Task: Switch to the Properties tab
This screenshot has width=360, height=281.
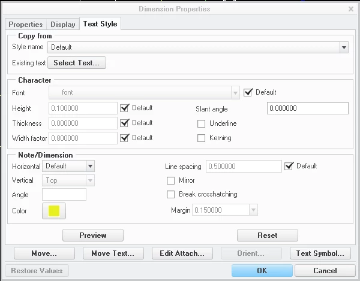Action: coord(26,25)
